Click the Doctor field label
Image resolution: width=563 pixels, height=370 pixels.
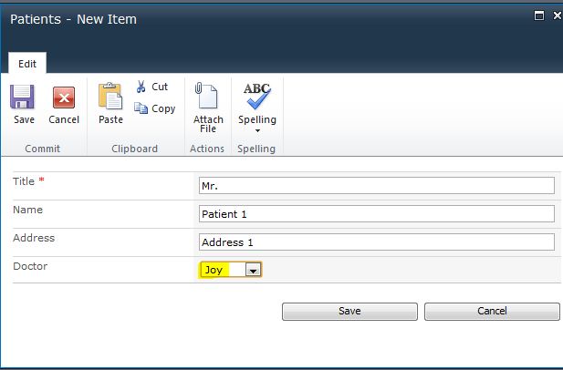pos(31,266)
